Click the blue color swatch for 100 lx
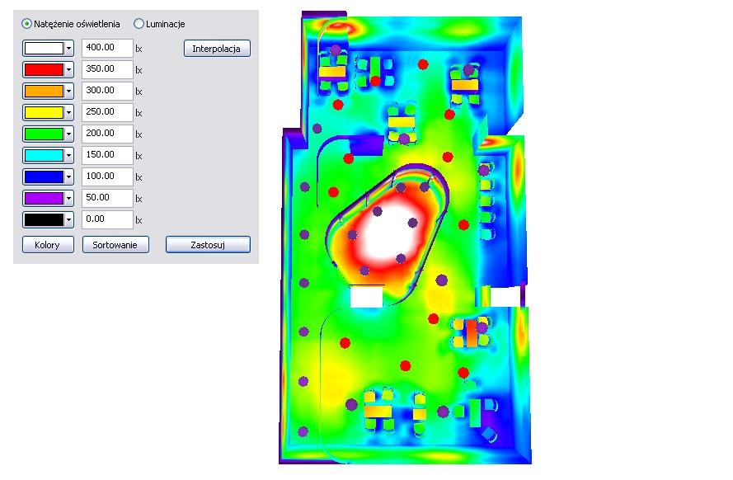 point(44,177)
